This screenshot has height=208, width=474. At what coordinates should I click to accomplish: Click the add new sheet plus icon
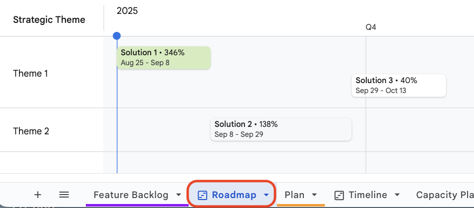point(37,195)
